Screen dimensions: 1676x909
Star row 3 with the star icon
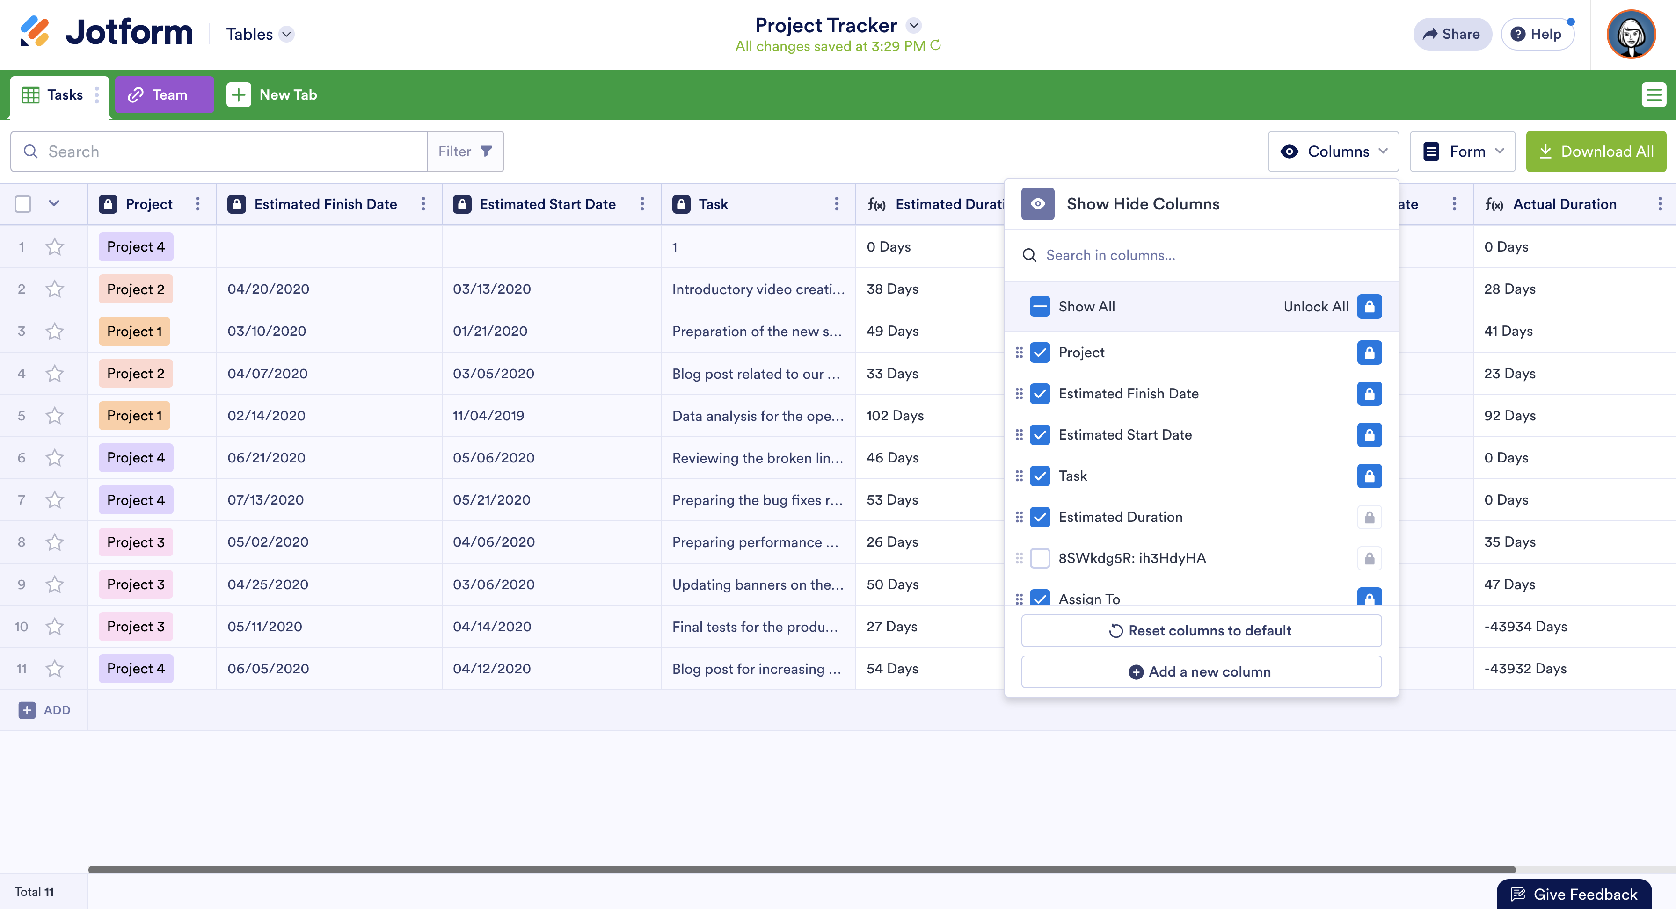point(55,331)
